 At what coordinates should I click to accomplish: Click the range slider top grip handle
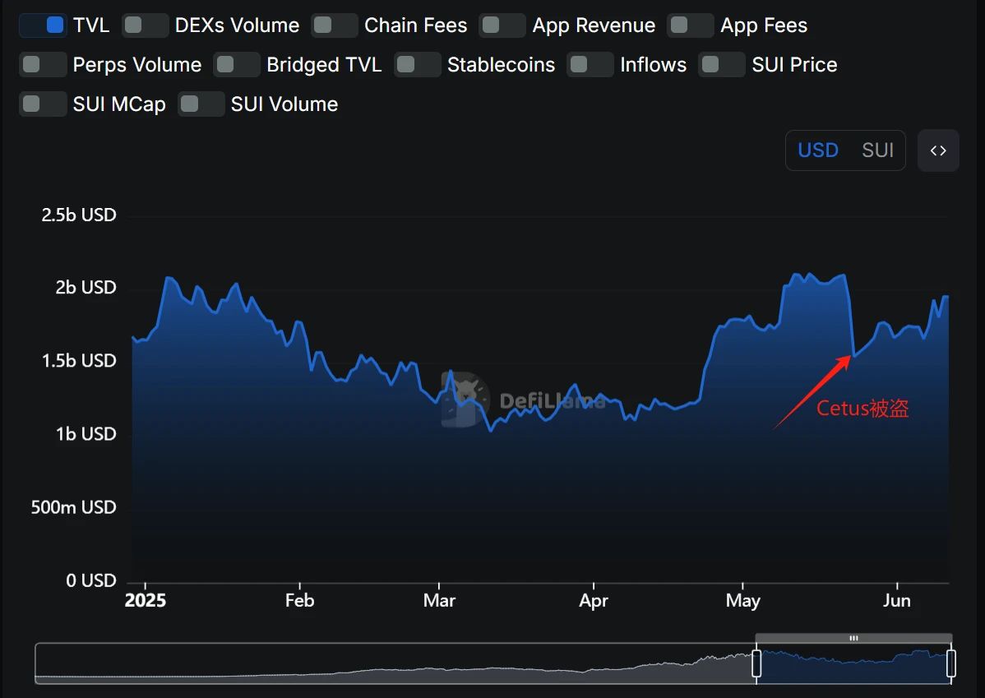853,638
